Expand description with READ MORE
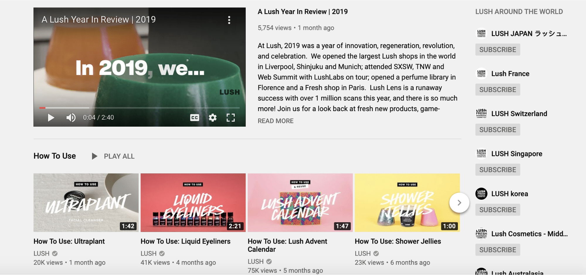Viewport: 586px width, 275px height. (276, 121)
